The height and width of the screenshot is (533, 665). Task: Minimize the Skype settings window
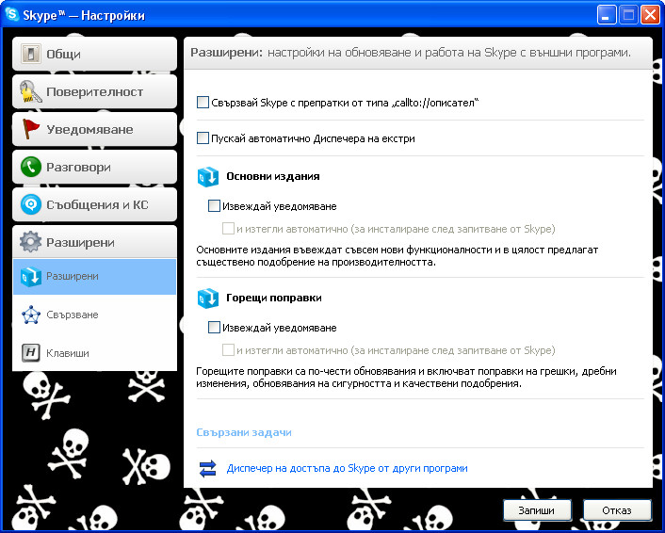(x=607, y=15)
